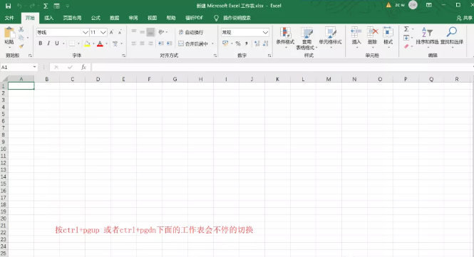Viewport: 474px width, 257px height.
Task: Switch to the 插入 tab
Action: coord(48,18)
